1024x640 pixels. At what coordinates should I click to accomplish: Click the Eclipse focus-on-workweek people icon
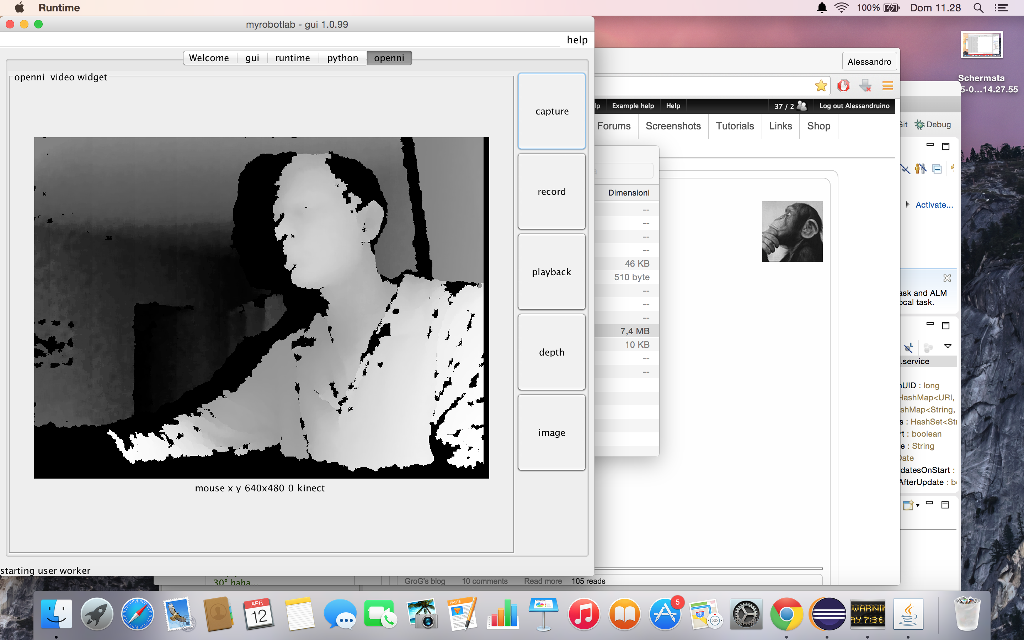tap(920, 169)
